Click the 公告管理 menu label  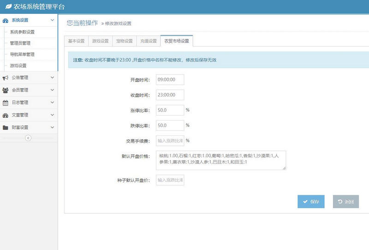(x=20, y=77)
